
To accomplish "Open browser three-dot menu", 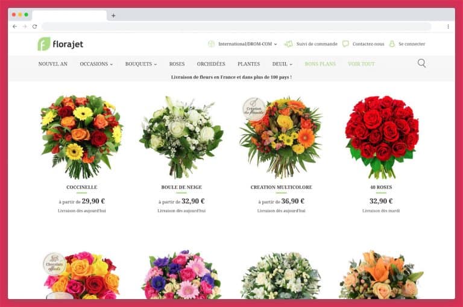I will click(x=448, y=27).
